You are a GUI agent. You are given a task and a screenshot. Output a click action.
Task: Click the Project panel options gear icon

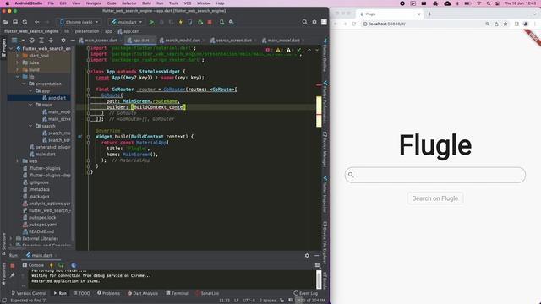point(63,41)
